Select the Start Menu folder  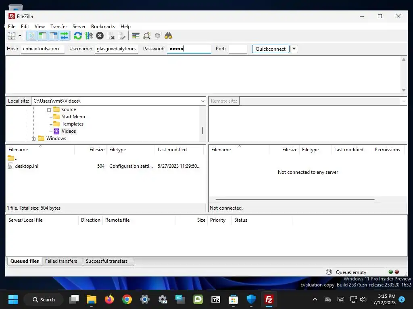pyautogui.click(x=73, y=117)
